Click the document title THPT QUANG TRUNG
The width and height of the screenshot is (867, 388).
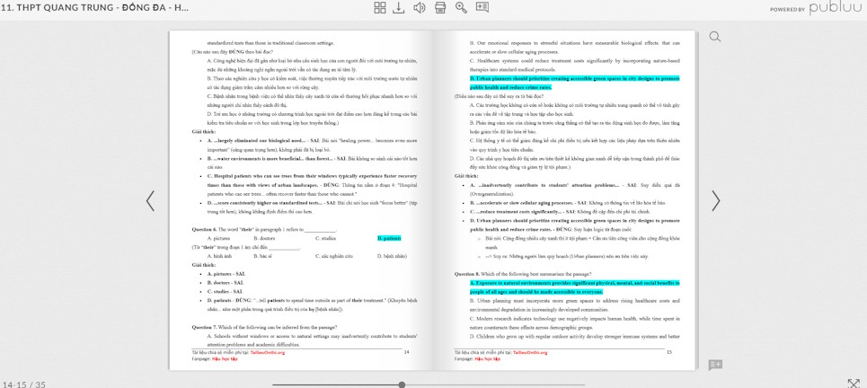pyautogui.click(x=95, y=8)
